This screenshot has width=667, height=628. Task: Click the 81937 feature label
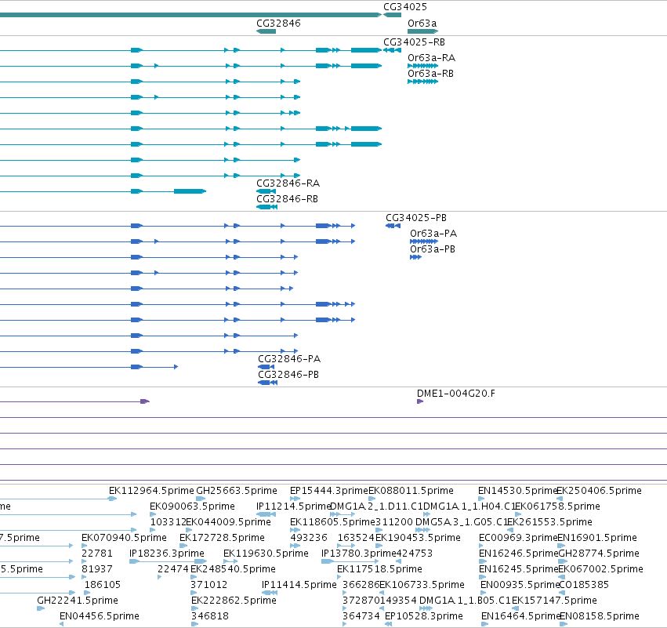click(x=97, y=569)
